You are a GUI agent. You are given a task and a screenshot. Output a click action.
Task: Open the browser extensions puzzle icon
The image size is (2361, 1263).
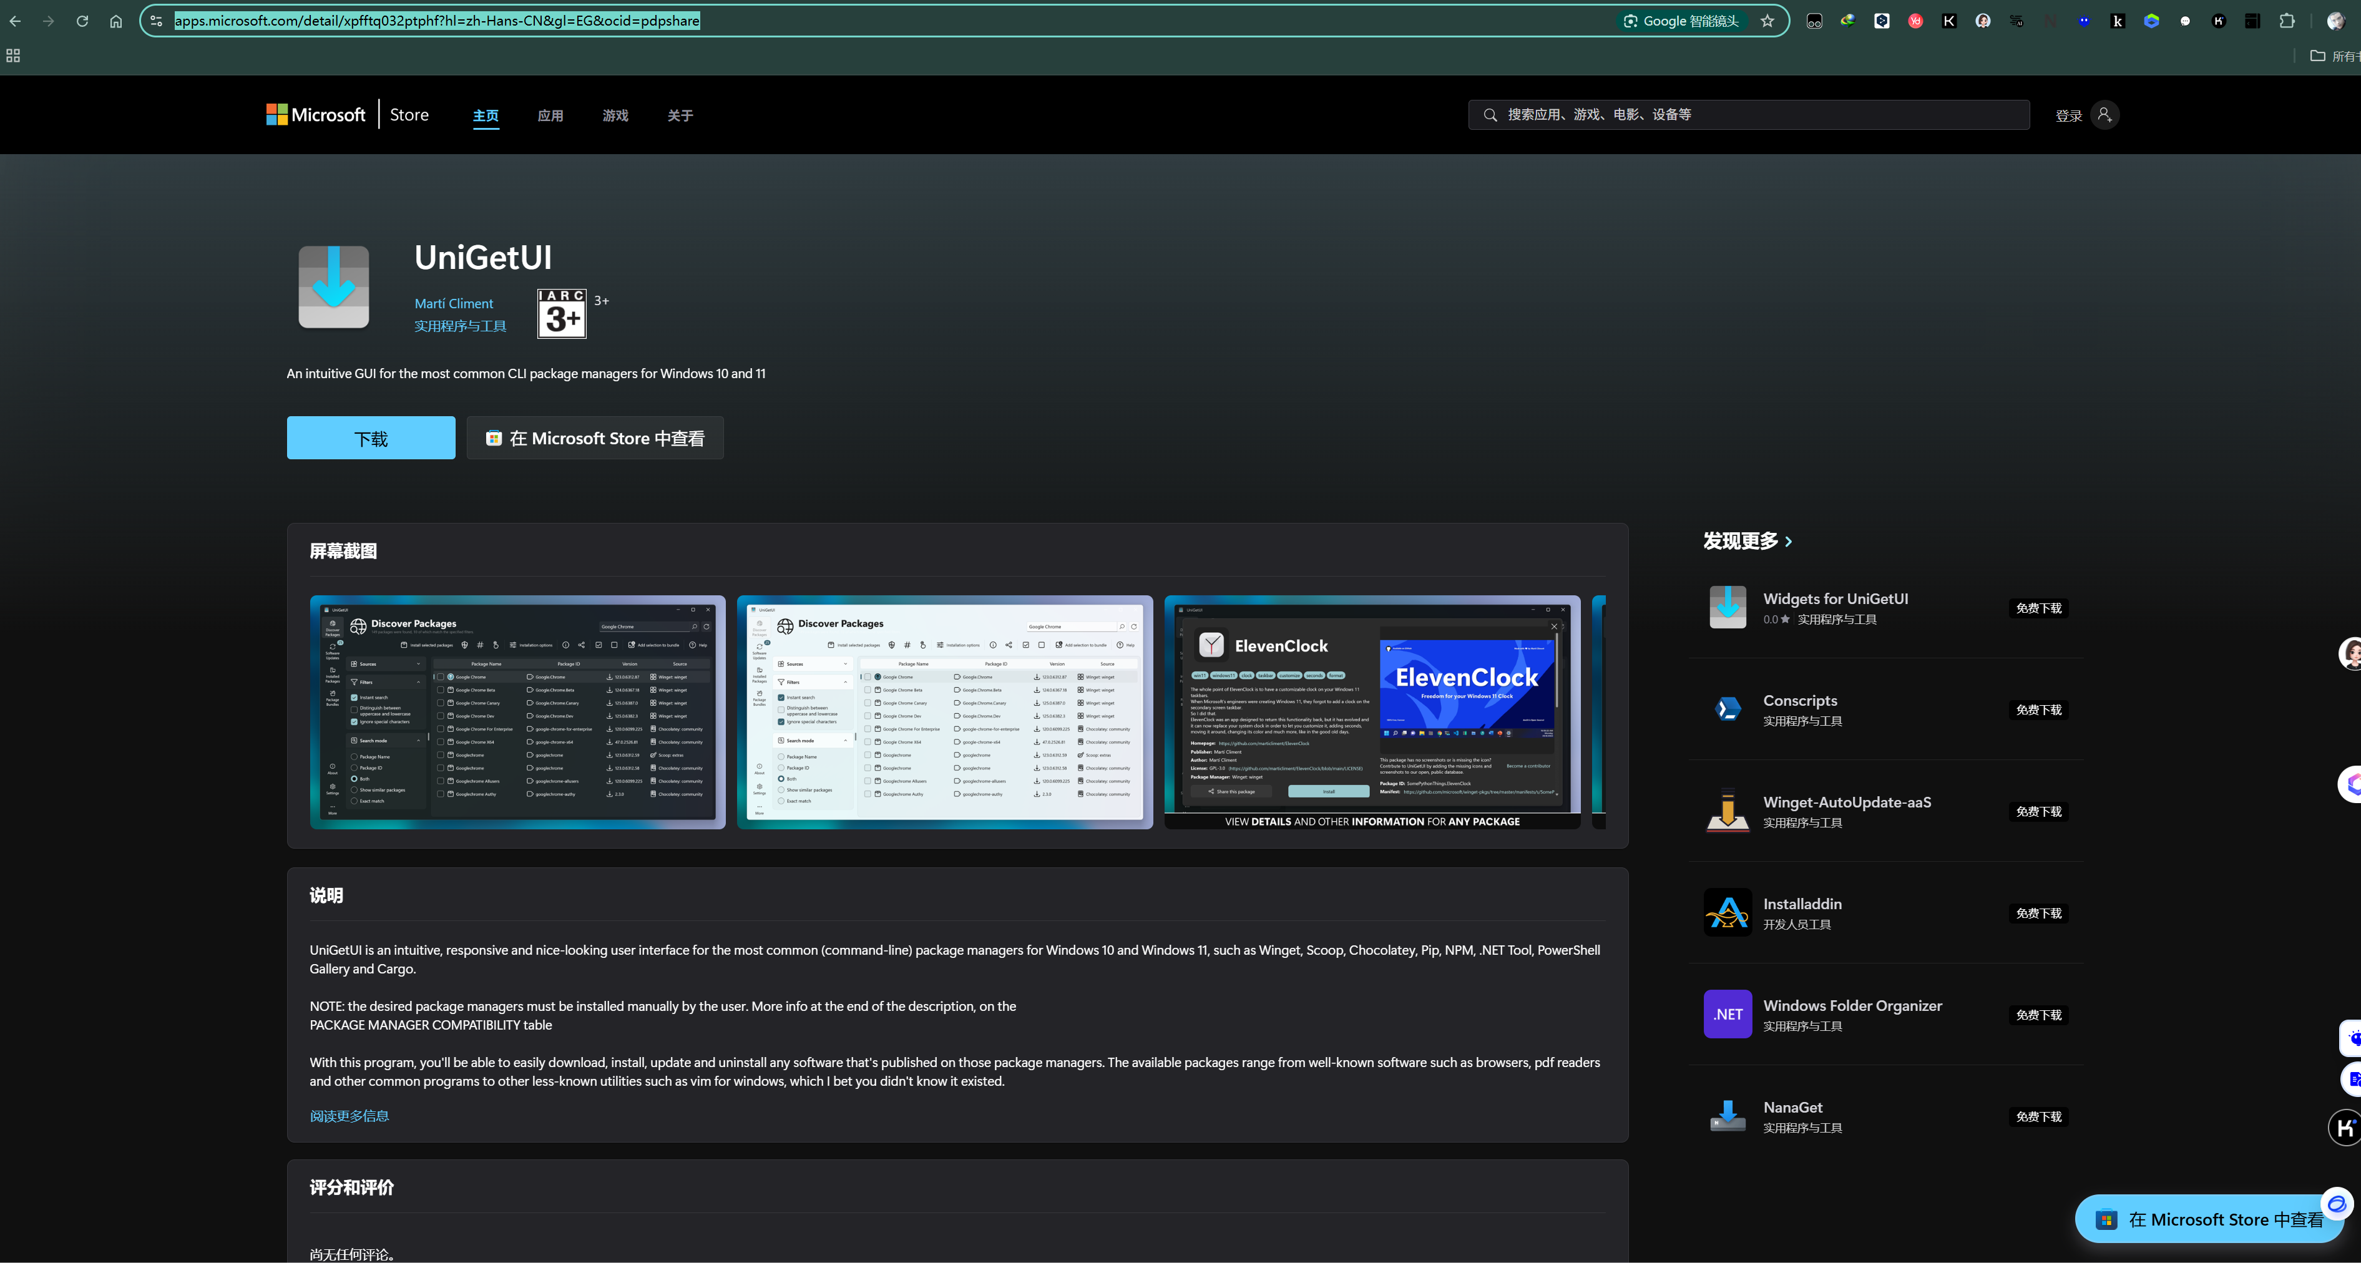(x=2287, y=21)
